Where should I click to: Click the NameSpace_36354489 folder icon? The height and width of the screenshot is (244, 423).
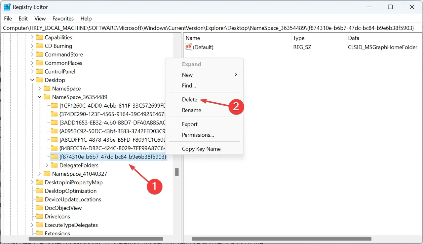(x=47, y=97)
